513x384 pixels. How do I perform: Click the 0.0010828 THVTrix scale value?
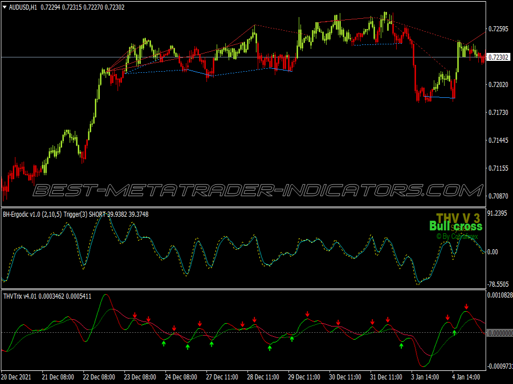tap(500, 295)
